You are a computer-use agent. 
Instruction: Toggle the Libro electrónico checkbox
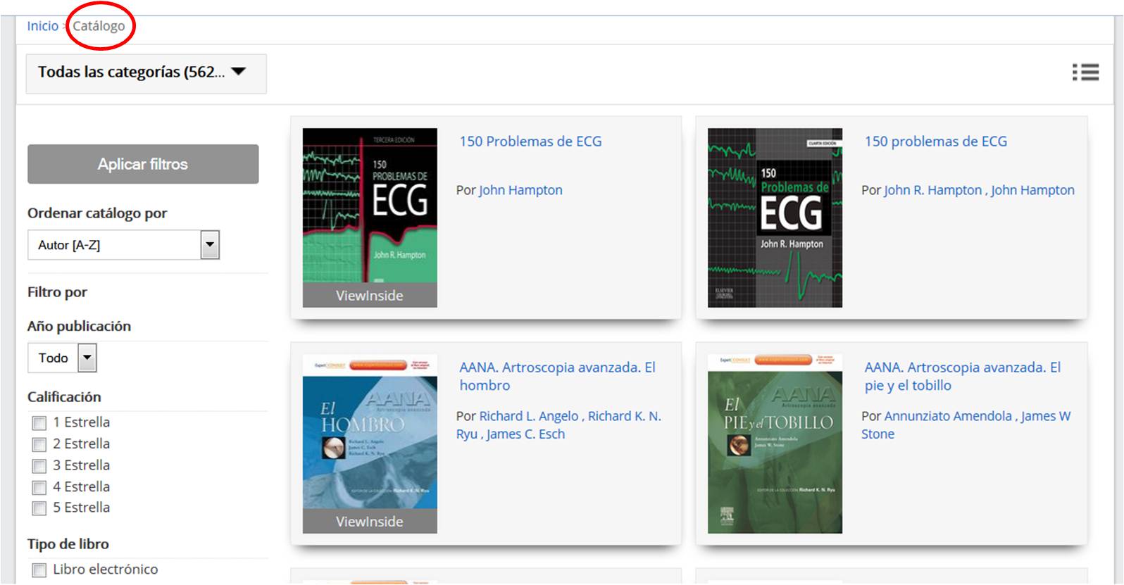tap(39, 570)
